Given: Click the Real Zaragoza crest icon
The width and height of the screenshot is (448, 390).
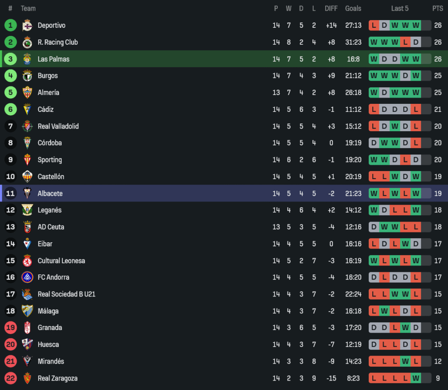Looking at the screenshot, I should click(x=27, y=378).
